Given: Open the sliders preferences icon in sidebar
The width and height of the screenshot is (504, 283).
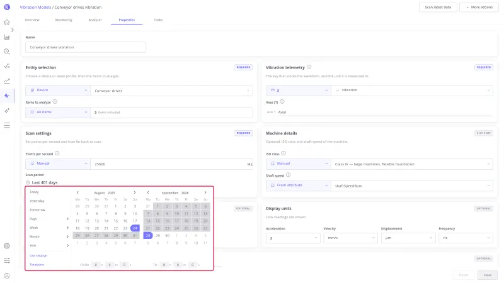Looking at the screenshot, I should click(7, 260).
